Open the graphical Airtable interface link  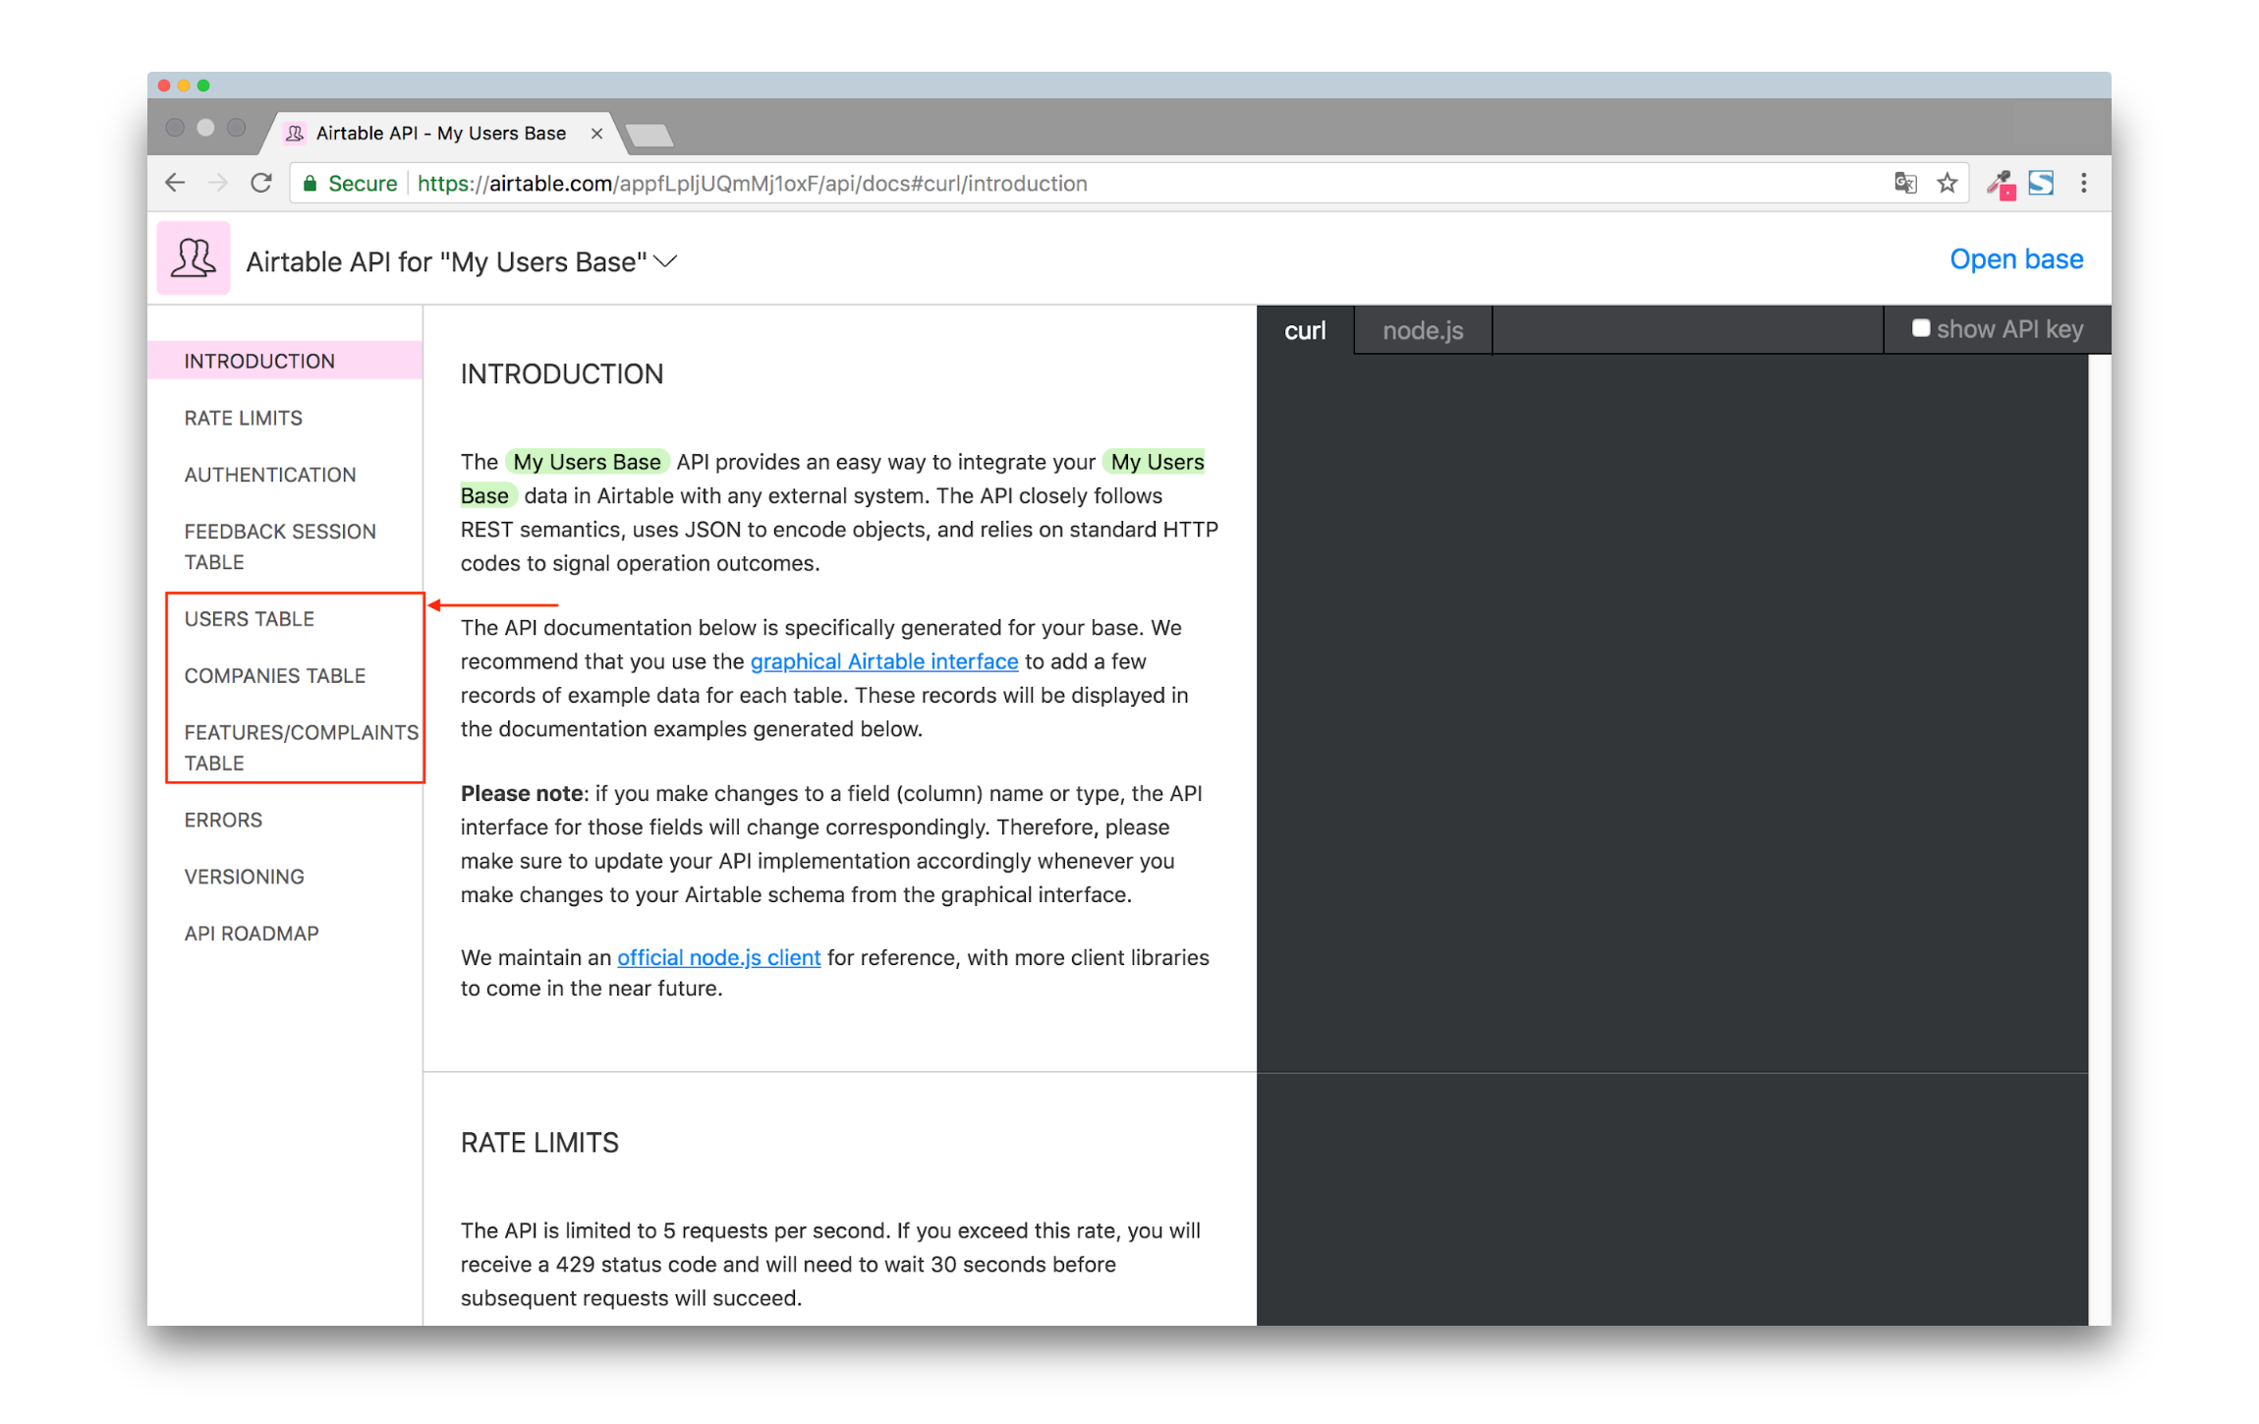[883, 661]
